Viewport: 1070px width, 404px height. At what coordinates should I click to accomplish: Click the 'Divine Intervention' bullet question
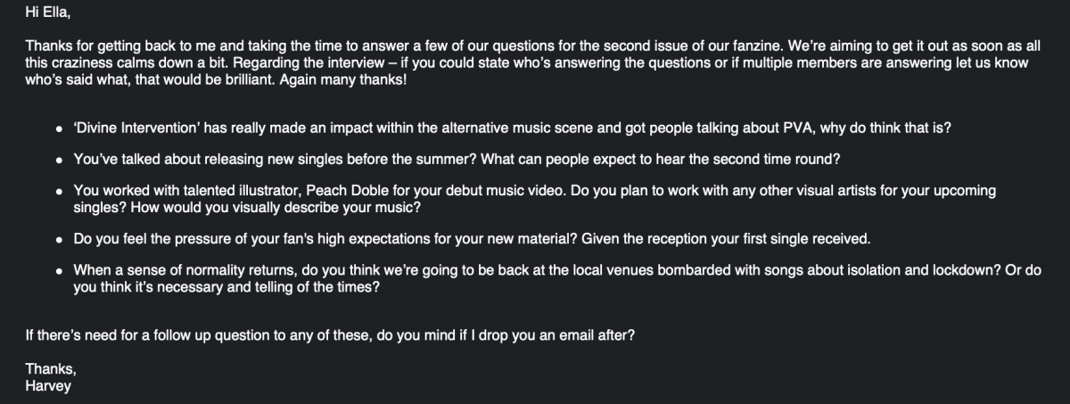pyautogui.click(x=512, y=128)
